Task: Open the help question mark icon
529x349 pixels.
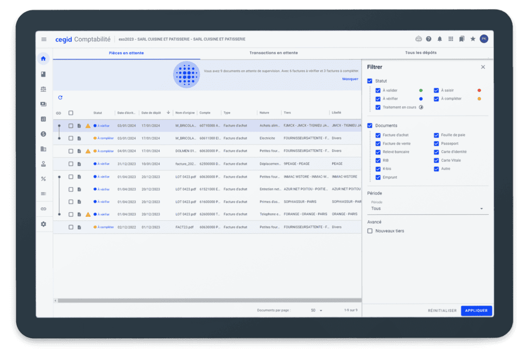Action: (x=429, y=39)
